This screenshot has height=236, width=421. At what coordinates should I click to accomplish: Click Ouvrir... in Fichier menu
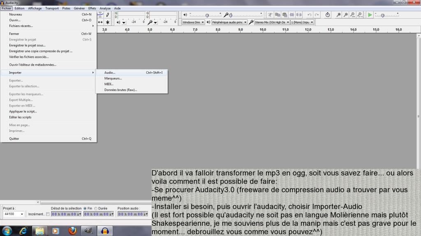tap(49, 20)
